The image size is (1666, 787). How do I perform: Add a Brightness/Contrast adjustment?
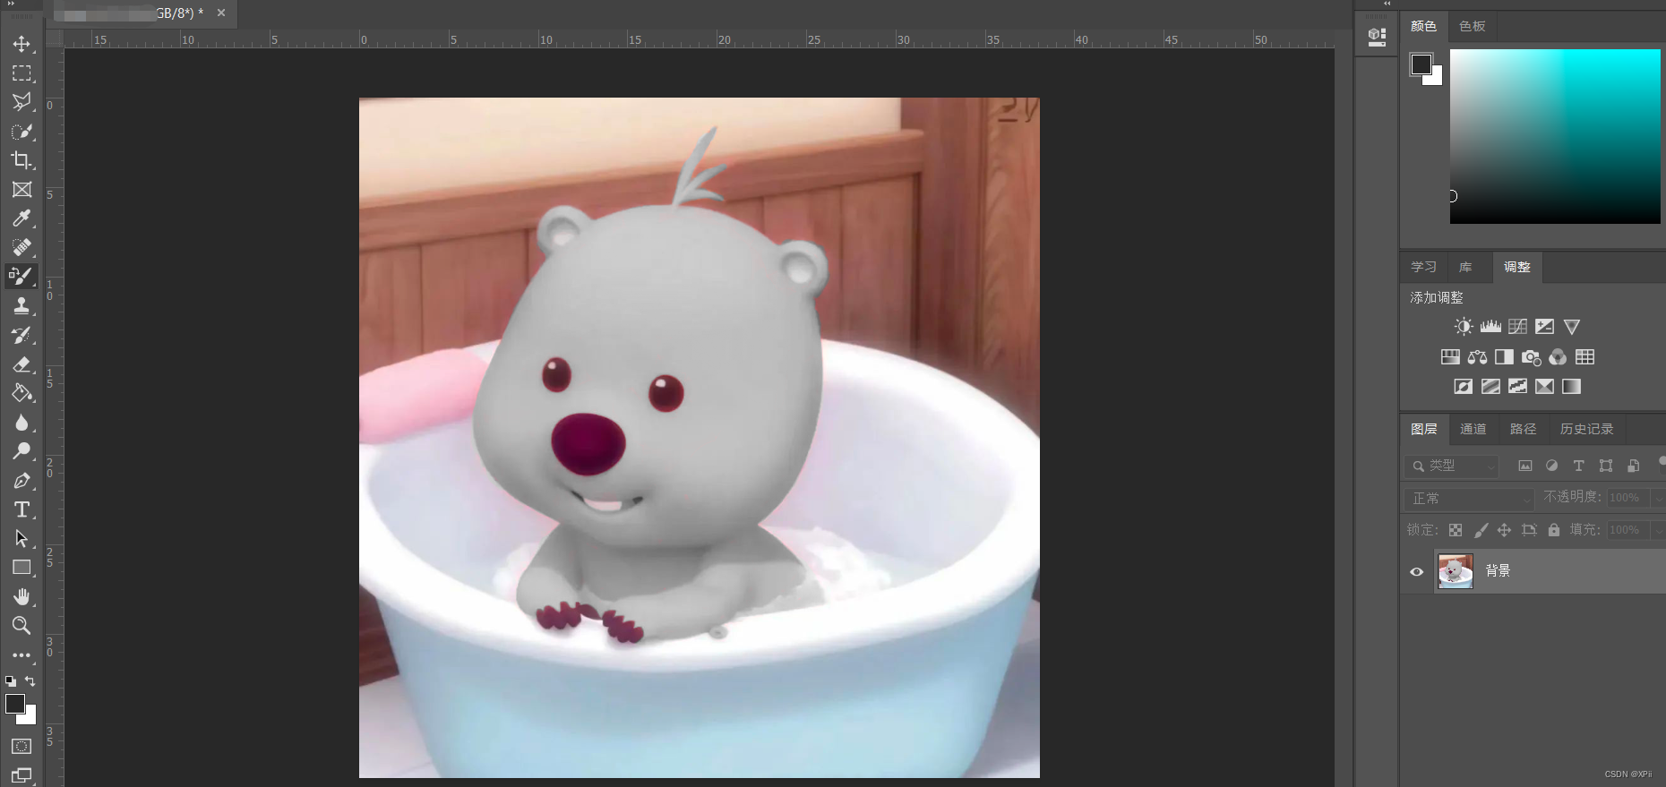click(1464, 327)
